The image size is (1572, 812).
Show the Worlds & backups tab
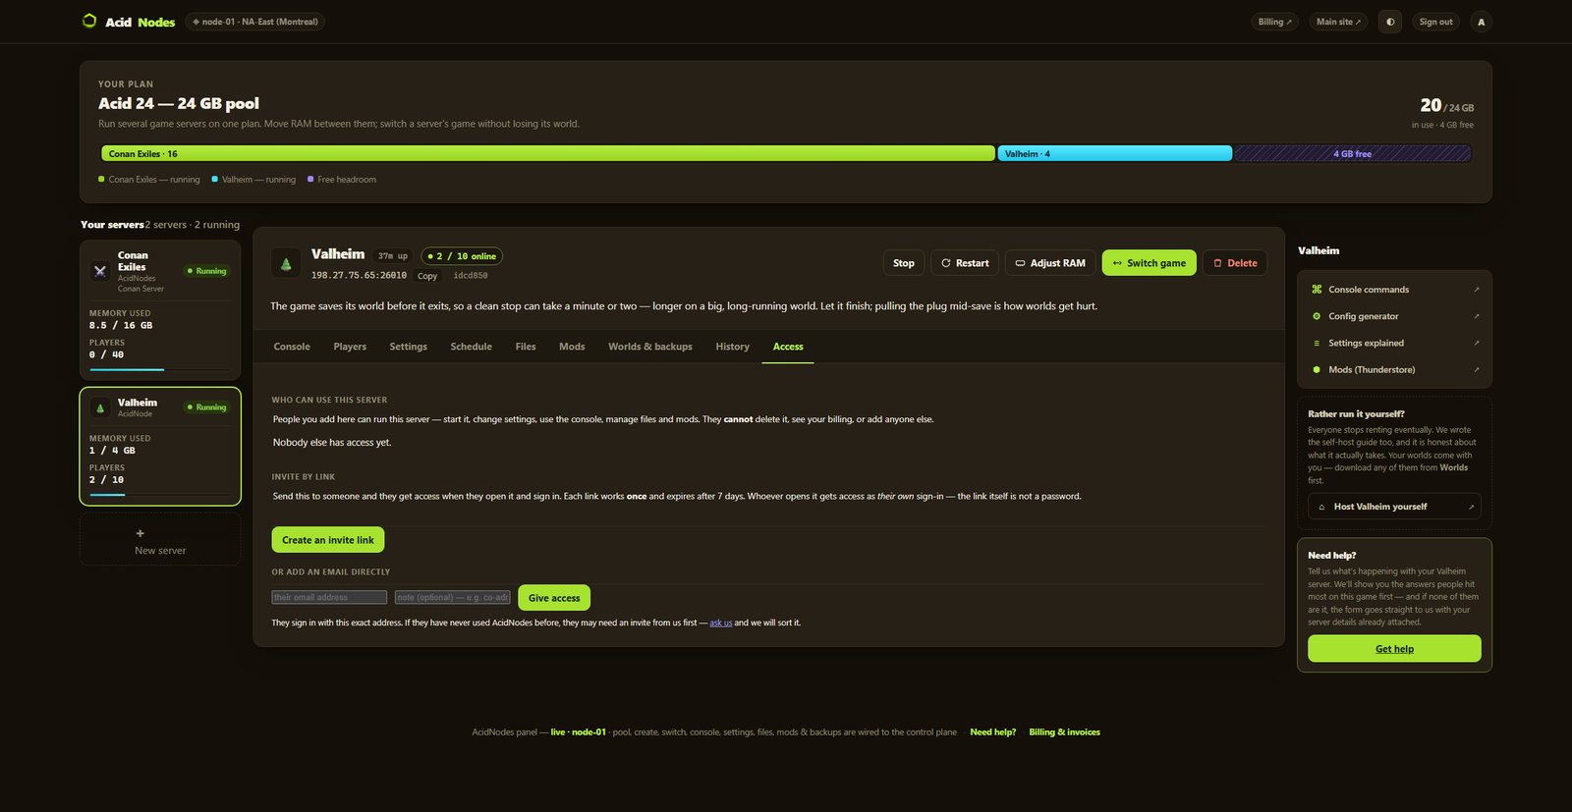[x=650, y=347]
